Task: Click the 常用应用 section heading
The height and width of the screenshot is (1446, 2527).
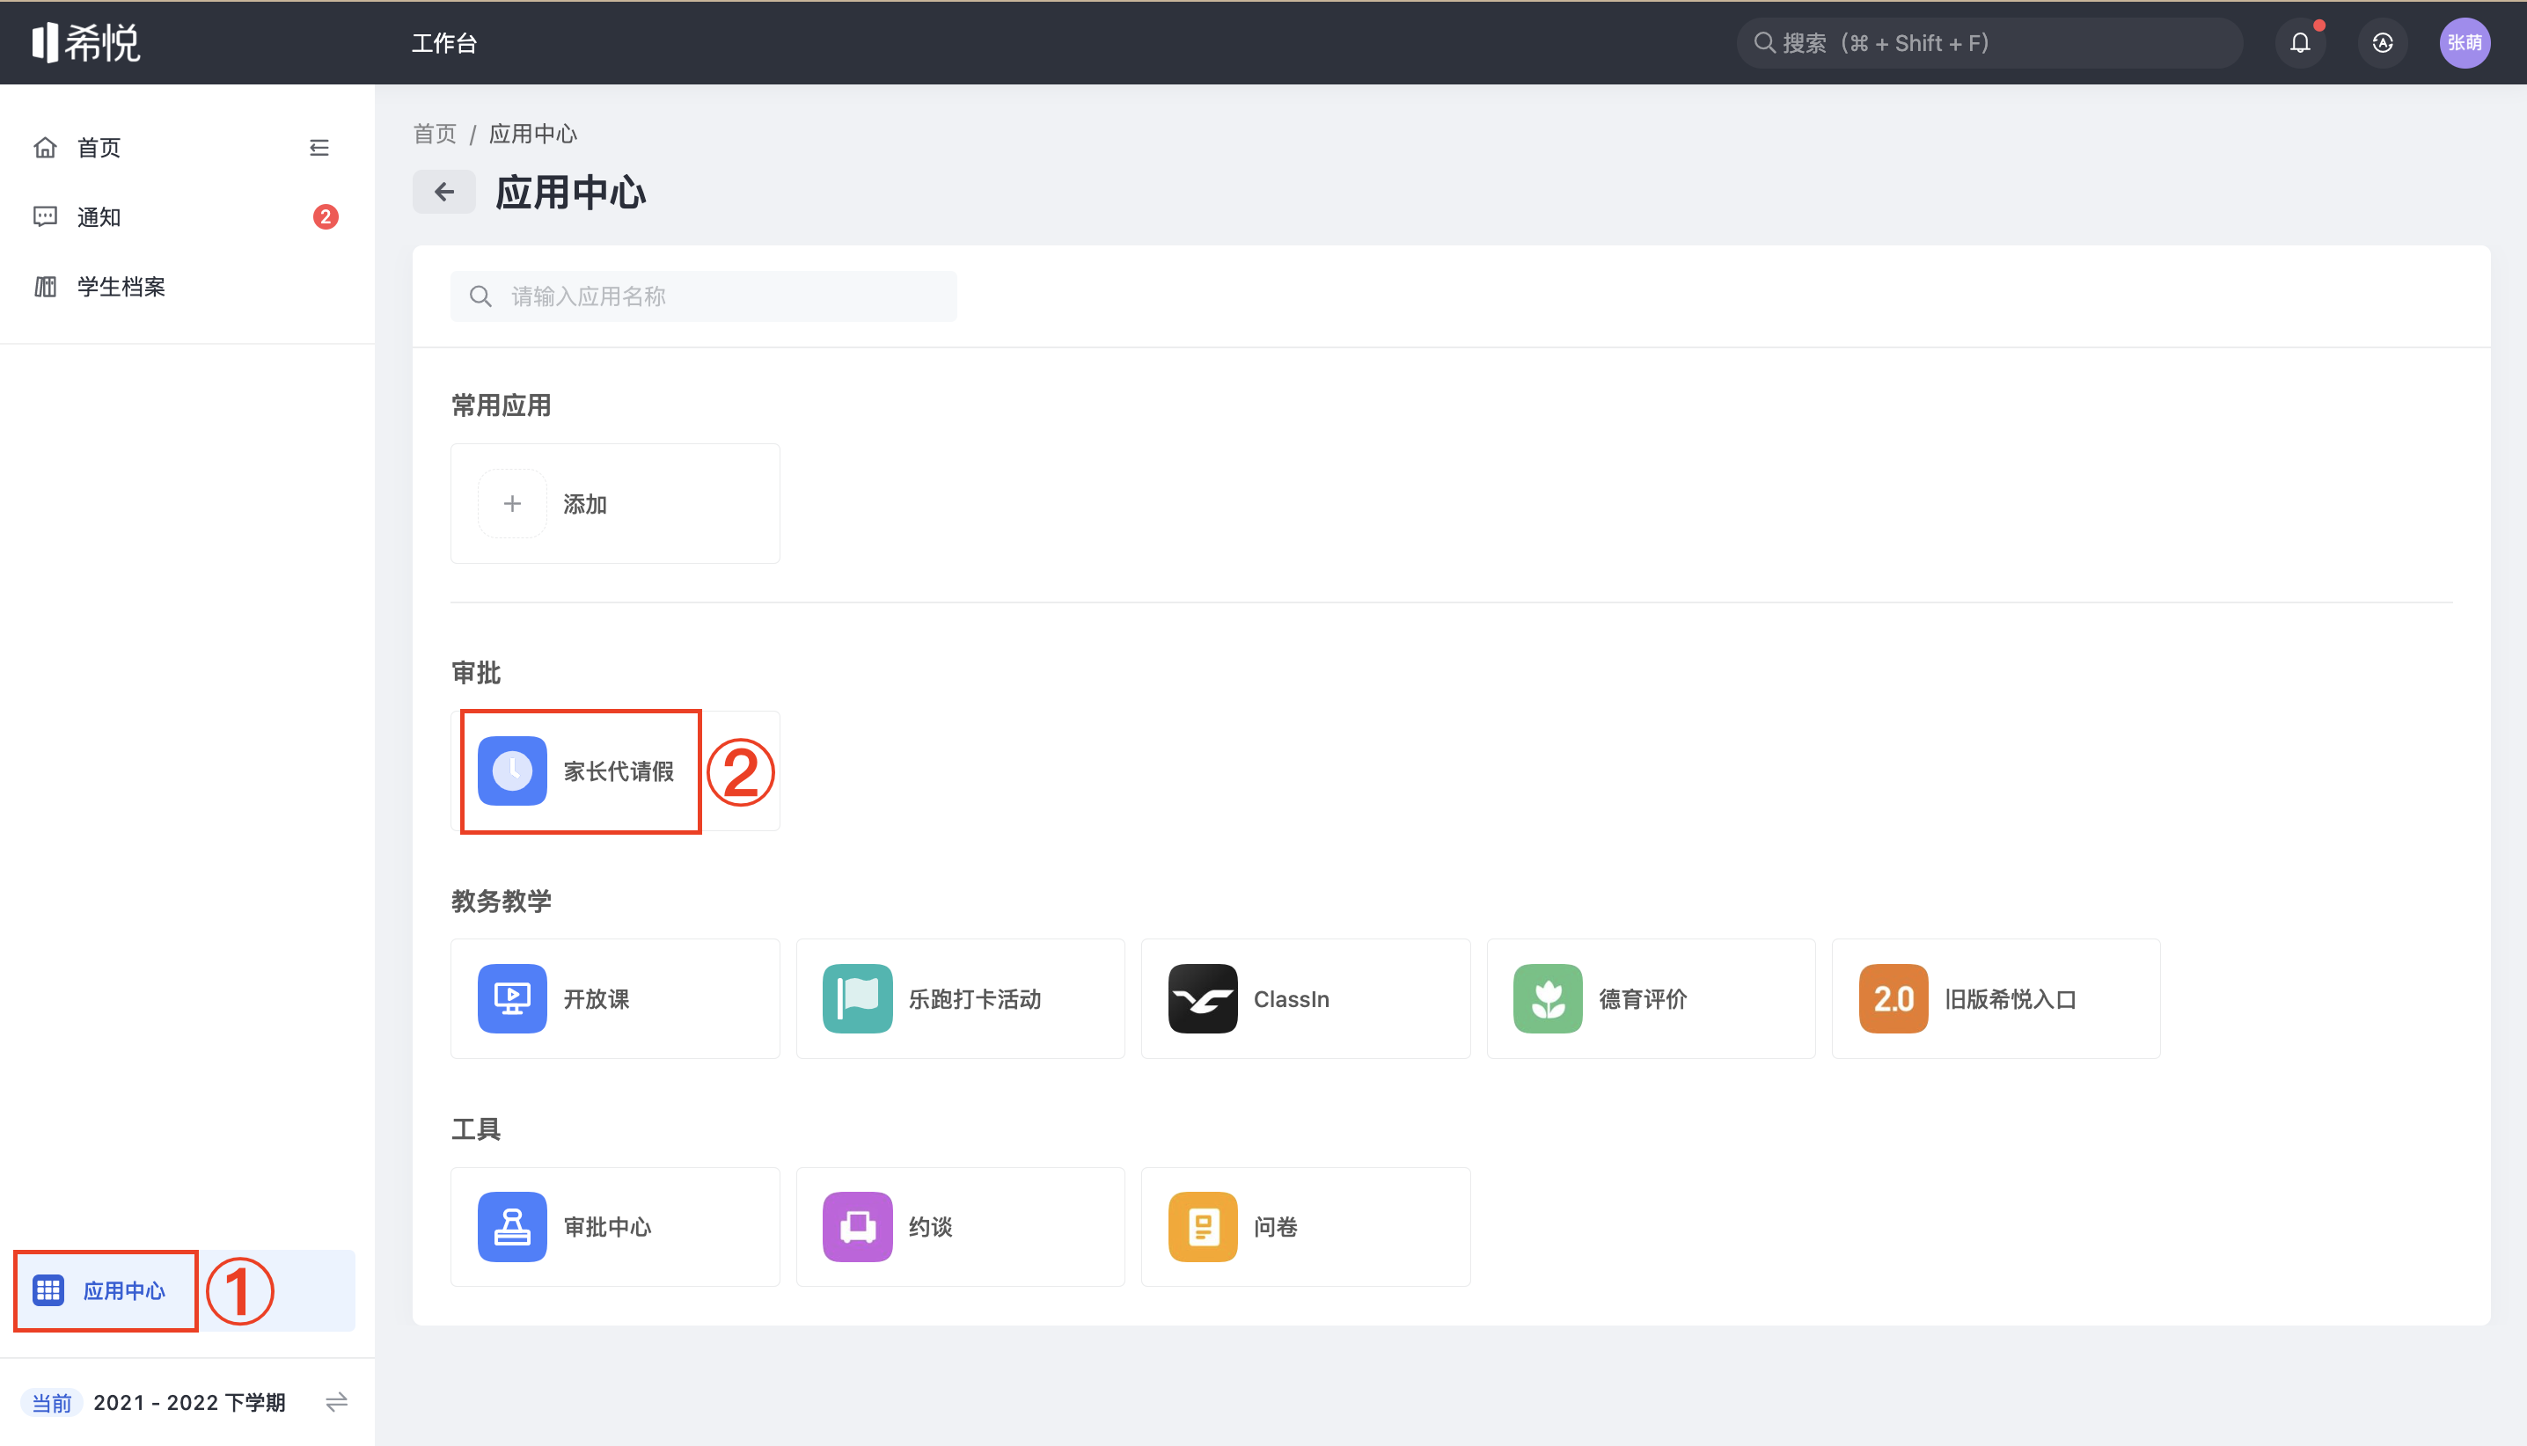Action: 501,405
